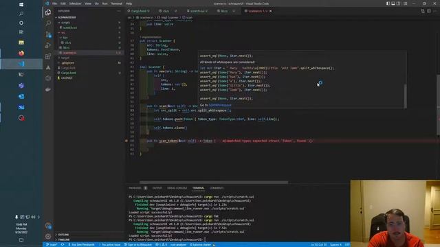The image size is (440, 247).
Task: Open the Extensions view
Action: click(48, 56)
